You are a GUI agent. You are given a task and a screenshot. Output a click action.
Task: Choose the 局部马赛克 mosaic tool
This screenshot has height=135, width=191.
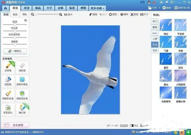click(22, 82)
